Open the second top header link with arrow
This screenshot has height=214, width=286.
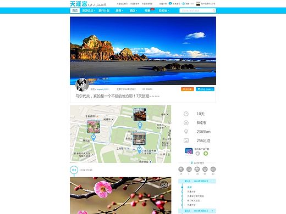(135, 4)
